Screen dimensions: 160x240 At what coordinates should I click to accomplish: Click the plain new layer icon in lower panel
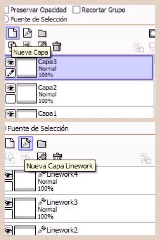click(10, 143)
